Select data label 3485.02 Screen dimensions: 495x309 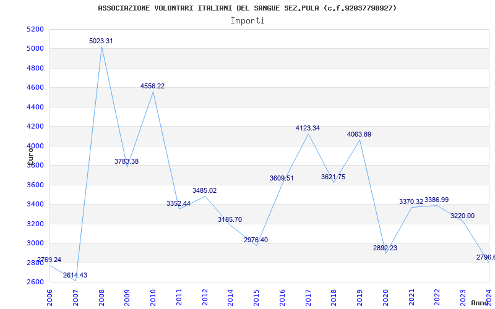coord(205,190)
